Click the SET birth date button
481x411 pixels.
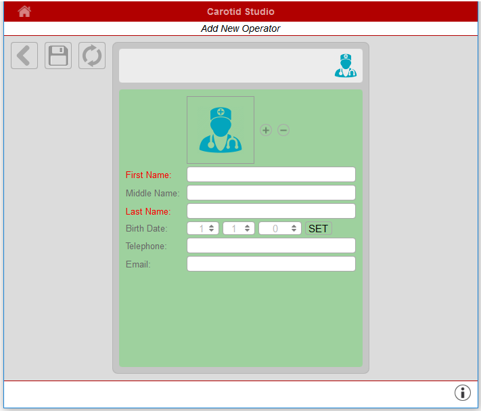(319, 228)
